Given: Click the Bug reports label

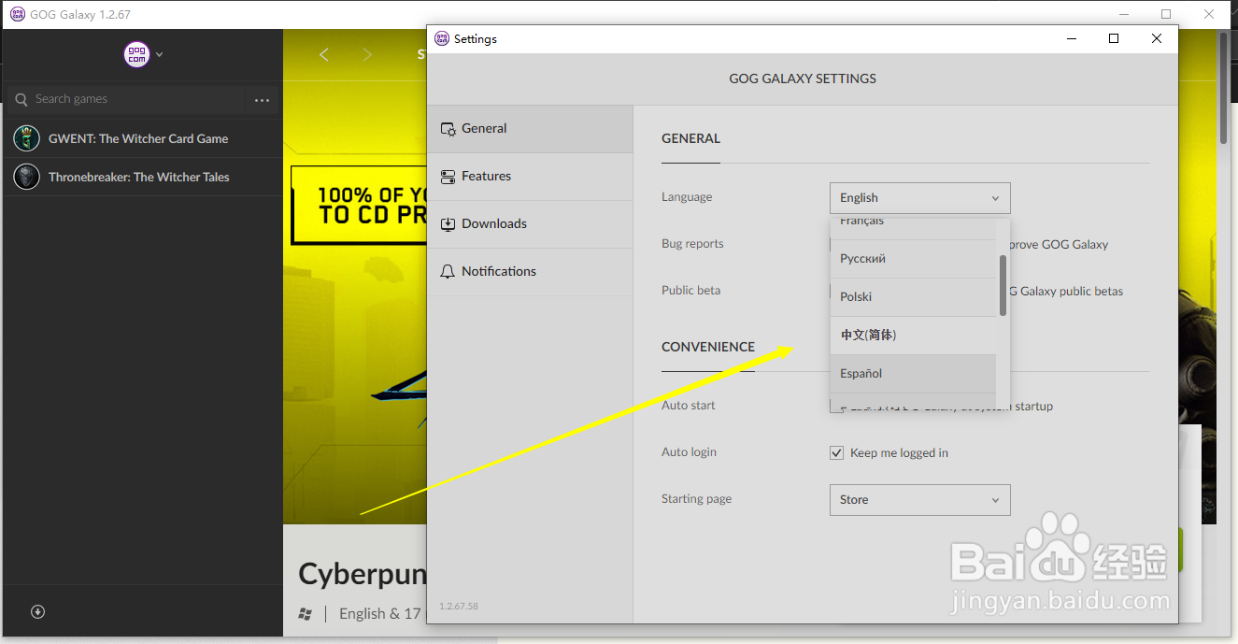Looking at the screenshot, I should (692, 244).
